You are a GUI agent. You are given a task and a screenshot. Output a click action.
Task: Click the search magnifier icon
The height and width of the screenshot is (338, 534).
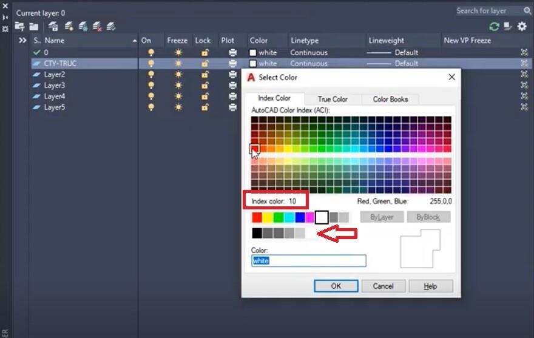(527, 11)
